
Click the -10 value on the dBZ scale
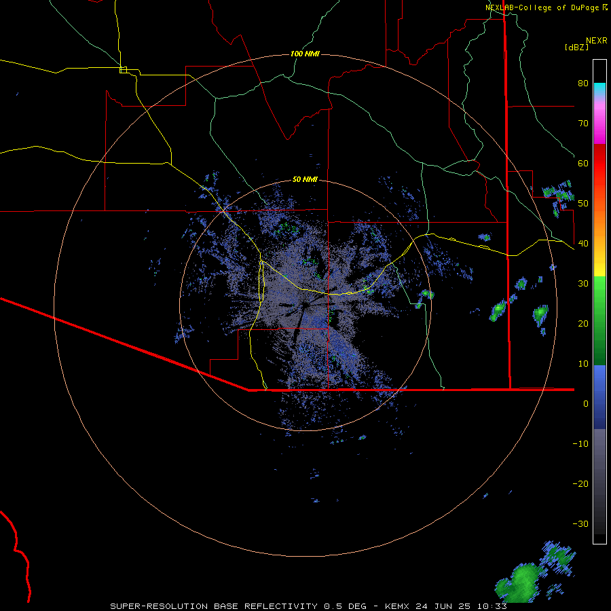tap(580, 444)
